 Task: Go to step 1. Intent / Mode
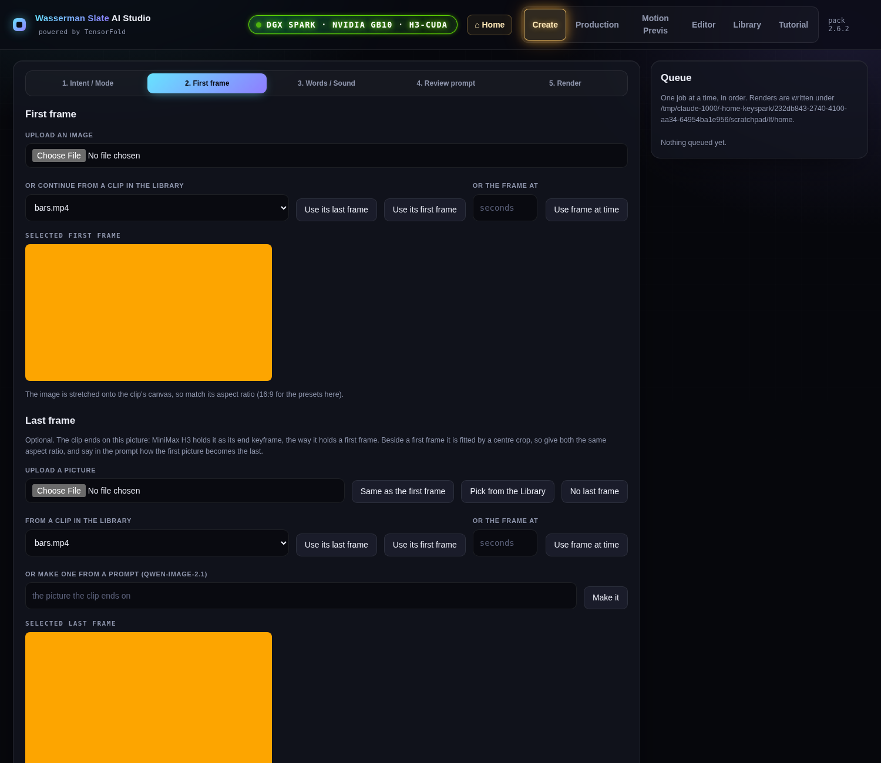[88, 83]
